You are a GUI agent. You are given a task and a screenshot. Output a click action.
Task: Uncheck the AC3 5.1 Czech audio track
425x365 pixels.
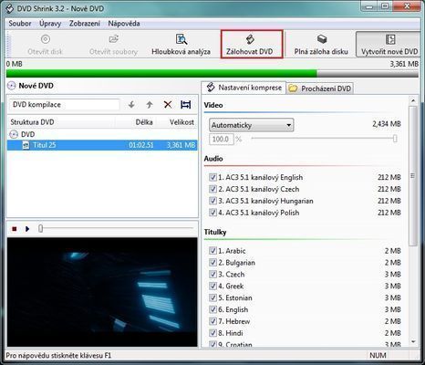tap(212, 189)
